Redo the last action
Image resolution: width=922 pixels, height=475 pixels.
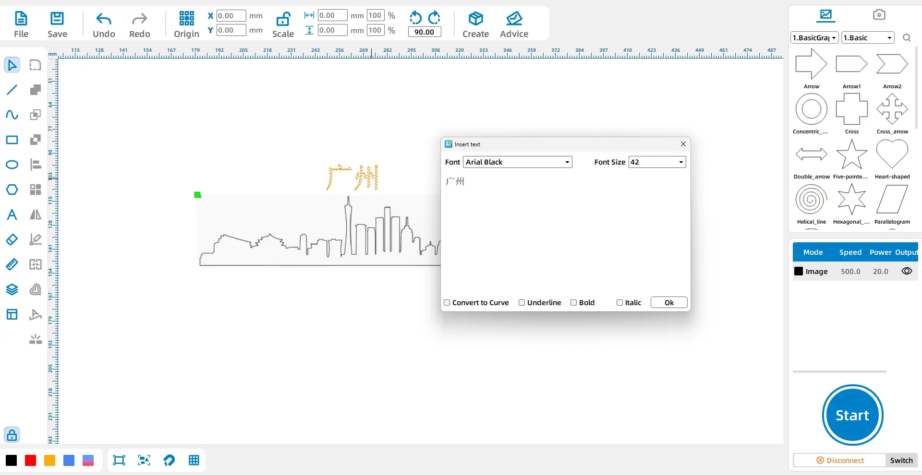(x=139, y=24)
